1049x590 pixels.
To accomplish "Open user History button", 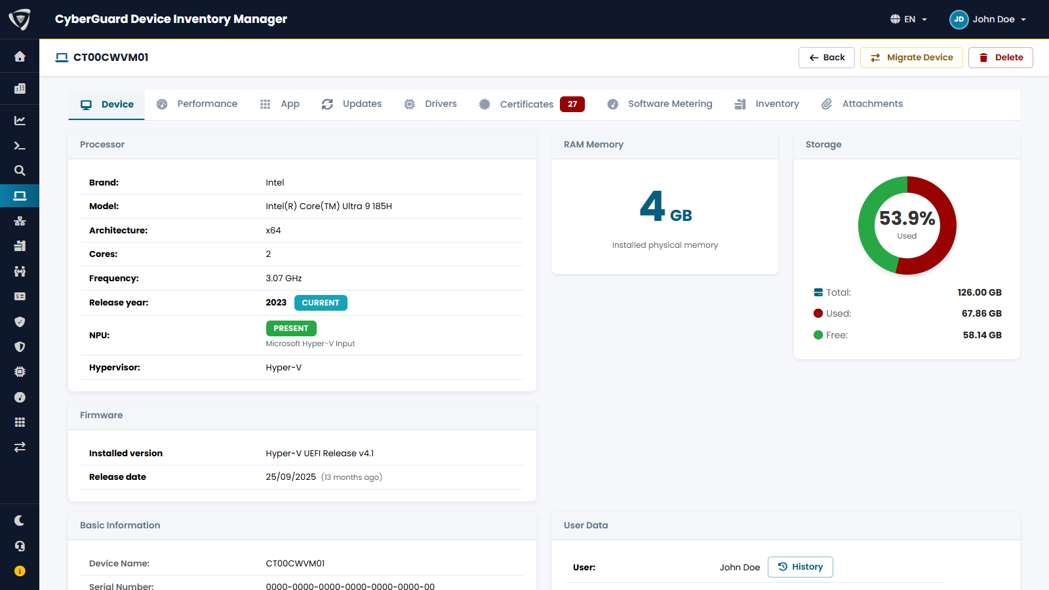I will tap(801, 567).
